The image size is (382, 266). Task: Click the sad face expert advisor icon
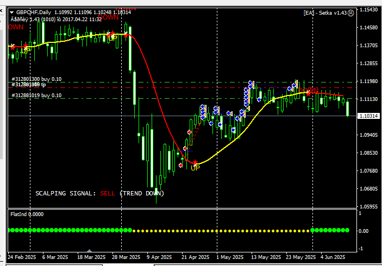click(x=350, y=13)
